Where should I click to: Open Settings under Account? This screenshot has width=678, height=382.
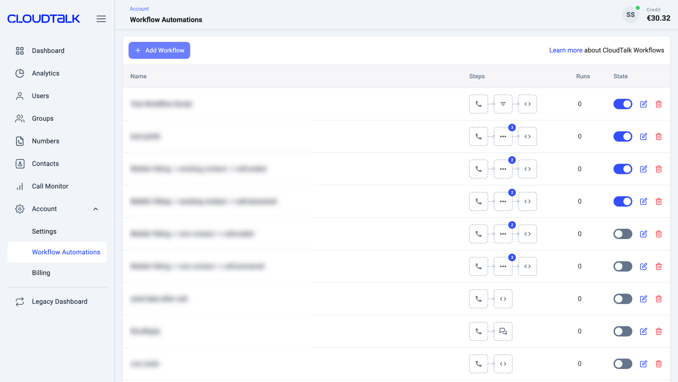click(44, 231)
